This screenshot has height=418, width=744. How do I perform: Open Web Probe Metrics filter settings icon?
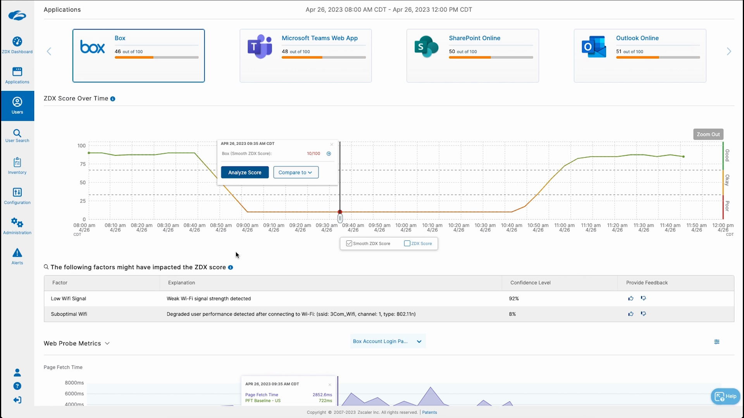[717, 342]
